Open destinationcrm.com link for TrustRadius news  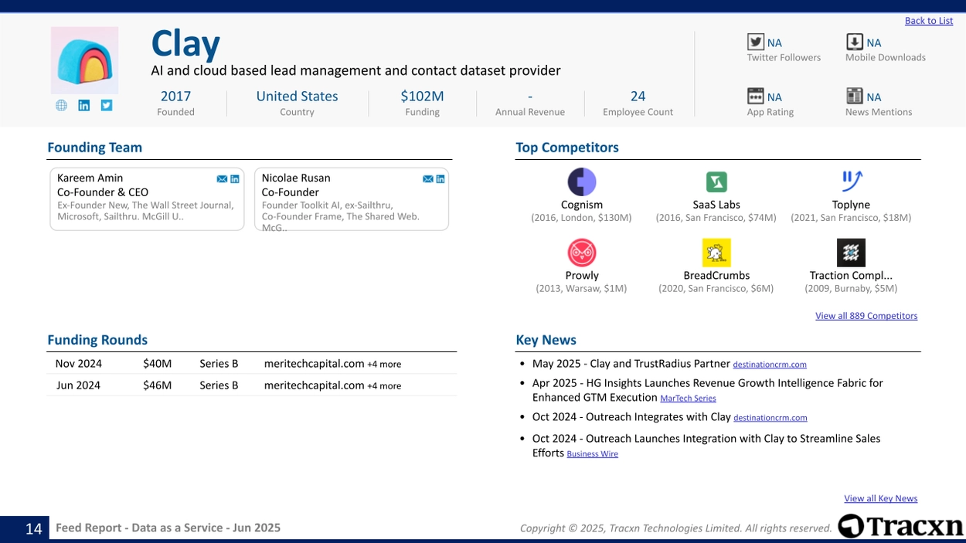(770, 365)
